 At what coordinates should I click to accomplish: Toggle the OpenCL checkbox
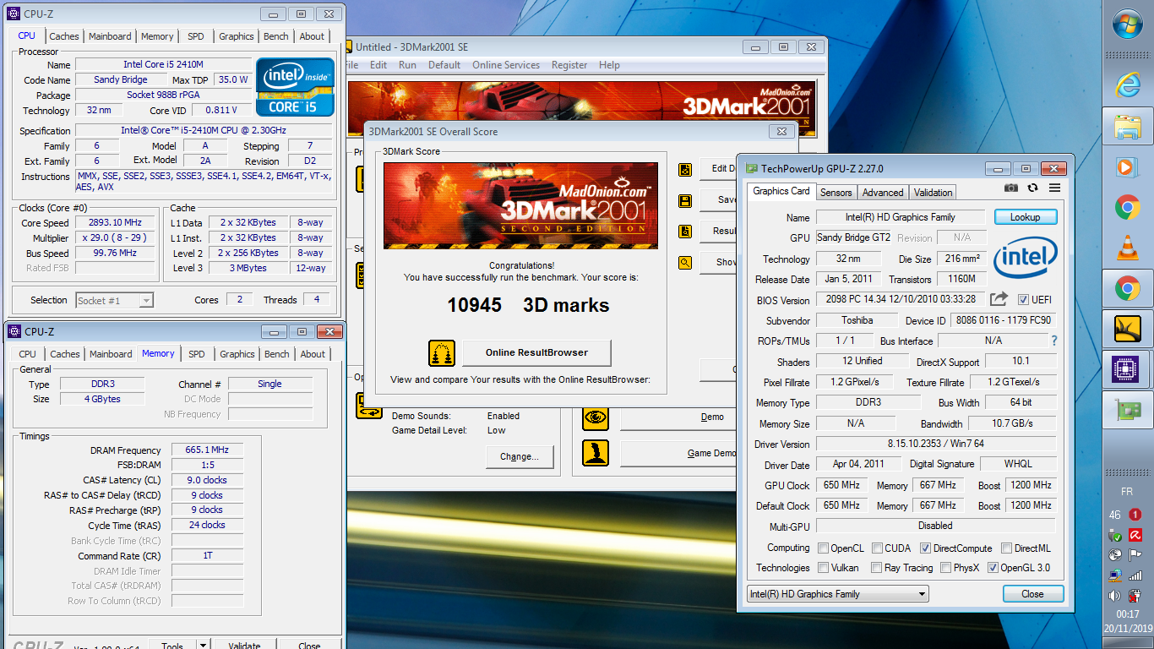[824, 548]
